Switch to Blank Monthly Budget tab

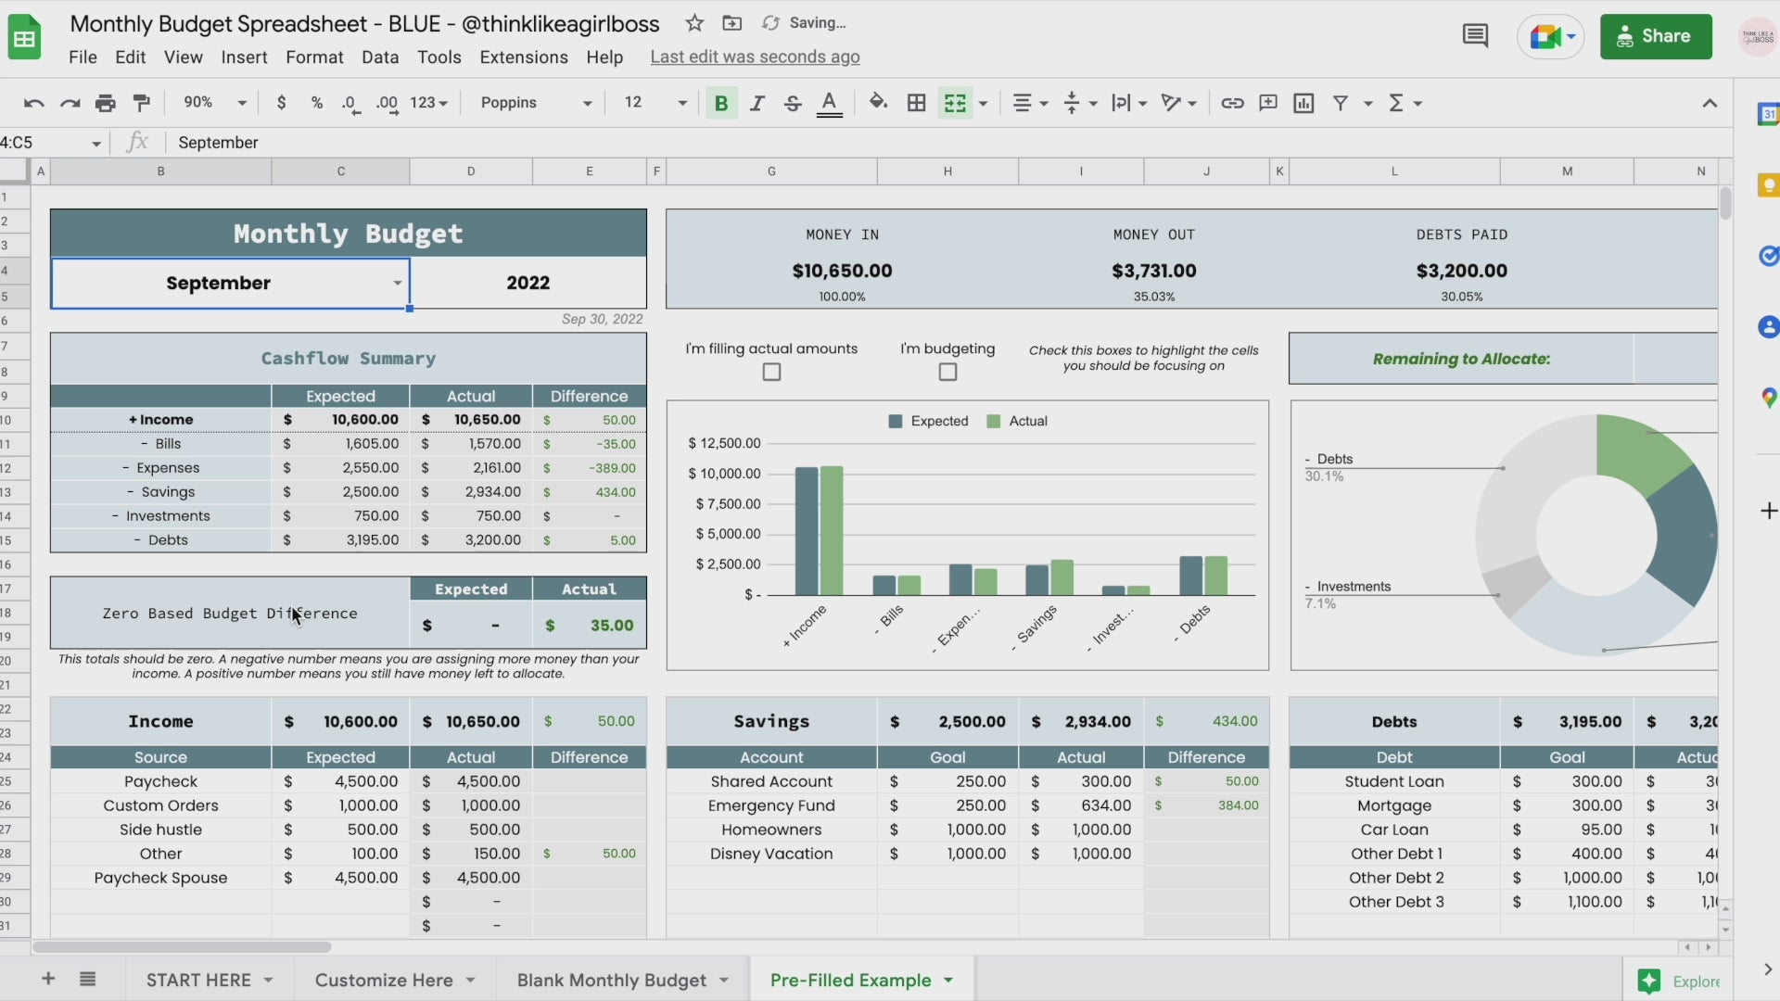point(611,980)
